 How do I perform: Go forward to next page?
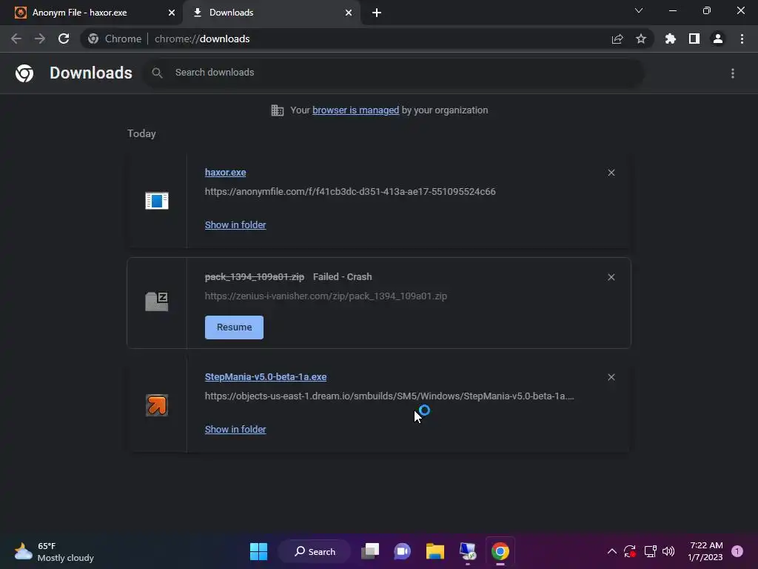click(x=40, y=39)
